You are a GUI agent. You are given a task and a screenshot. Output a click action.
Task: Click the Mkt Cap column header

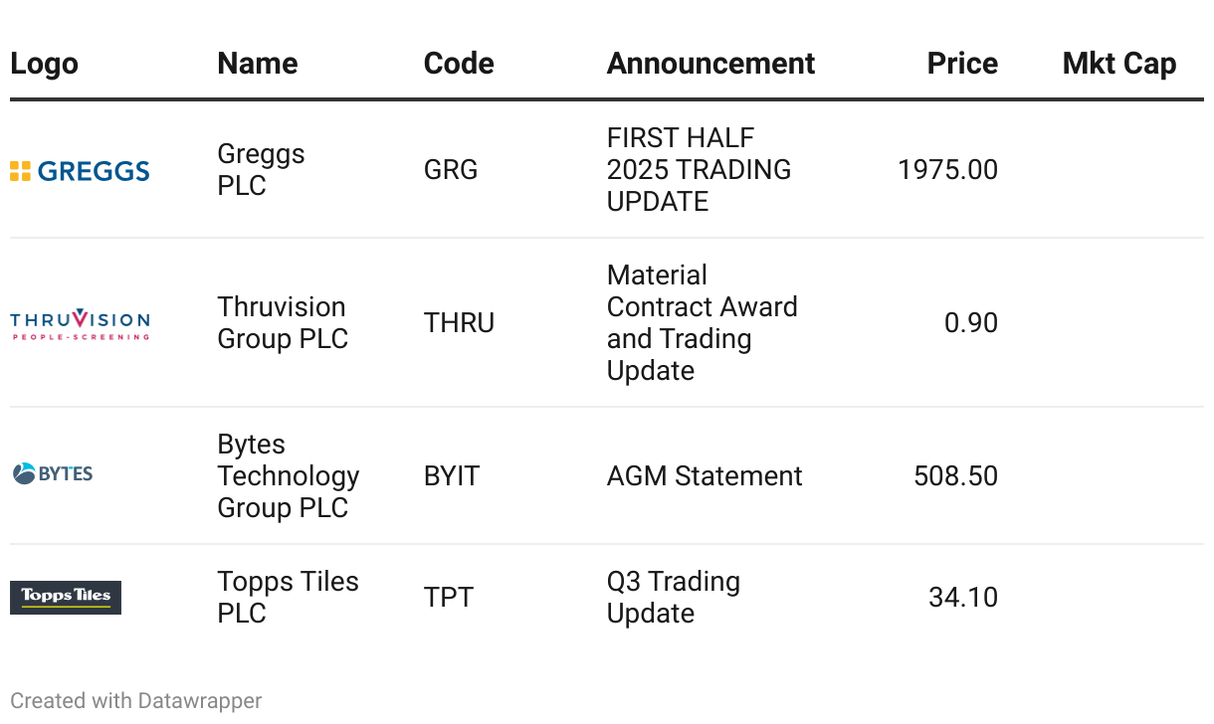[1118, 64]
